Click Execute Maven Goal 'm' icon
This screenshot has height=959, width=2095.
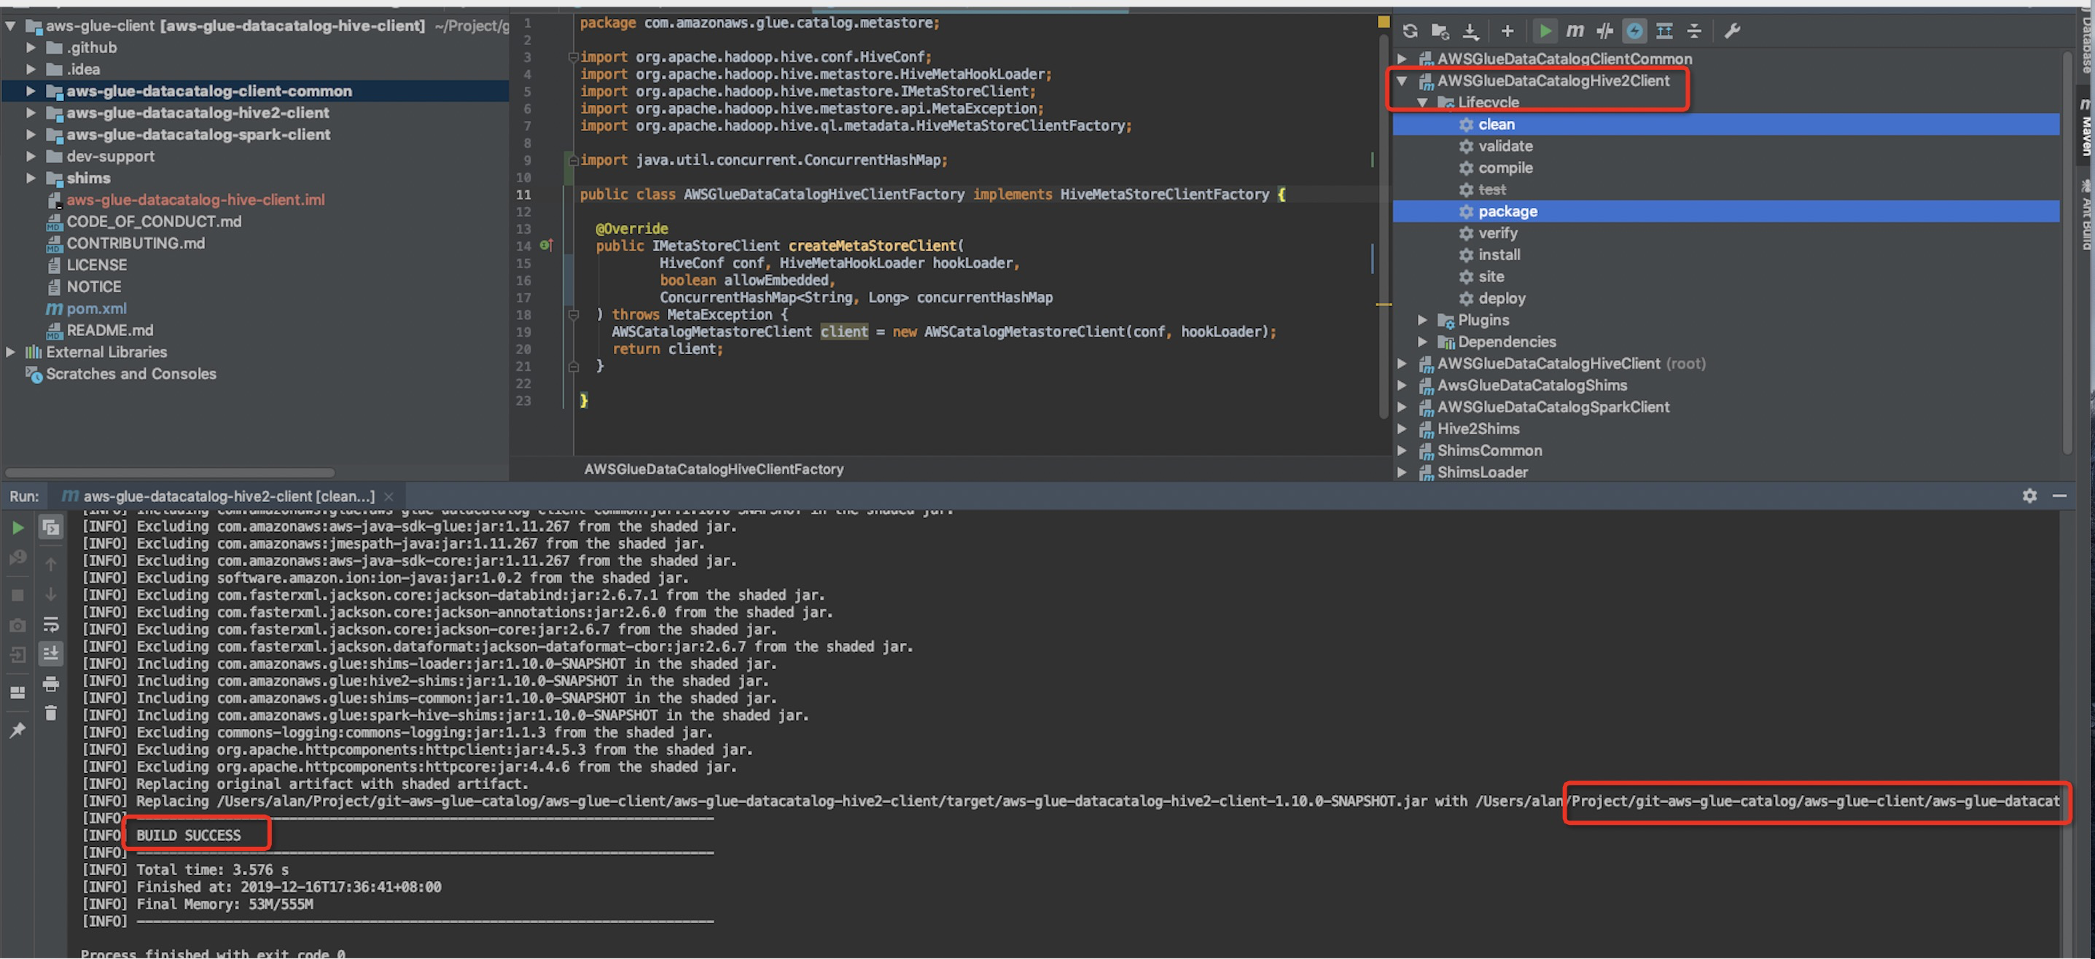1575,31
